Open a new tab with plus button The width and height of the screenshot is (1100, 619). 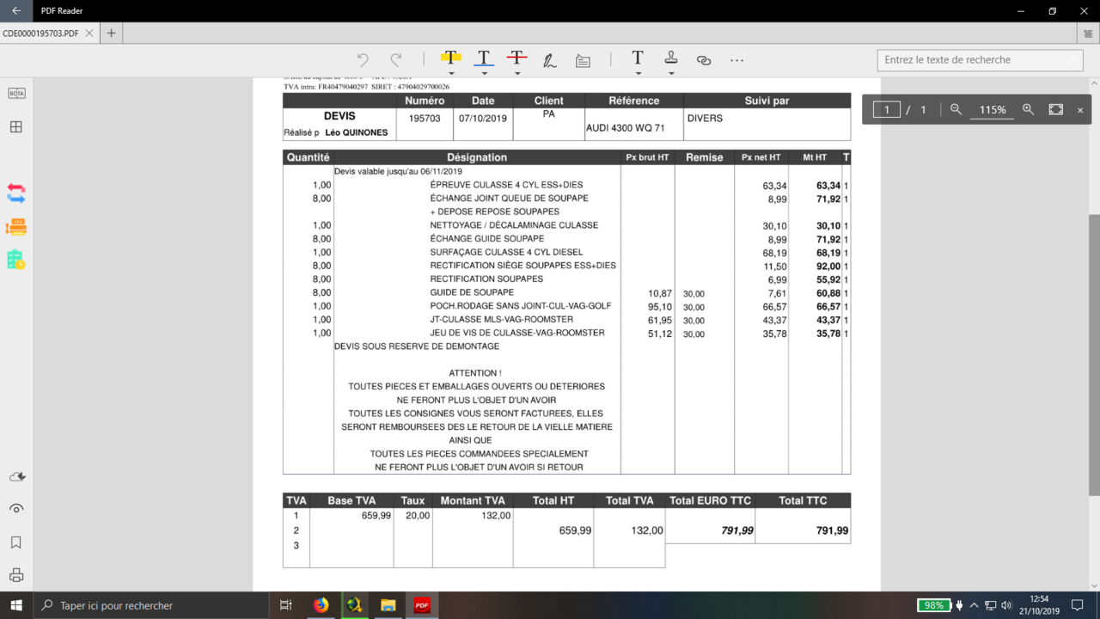coord(111,34)
